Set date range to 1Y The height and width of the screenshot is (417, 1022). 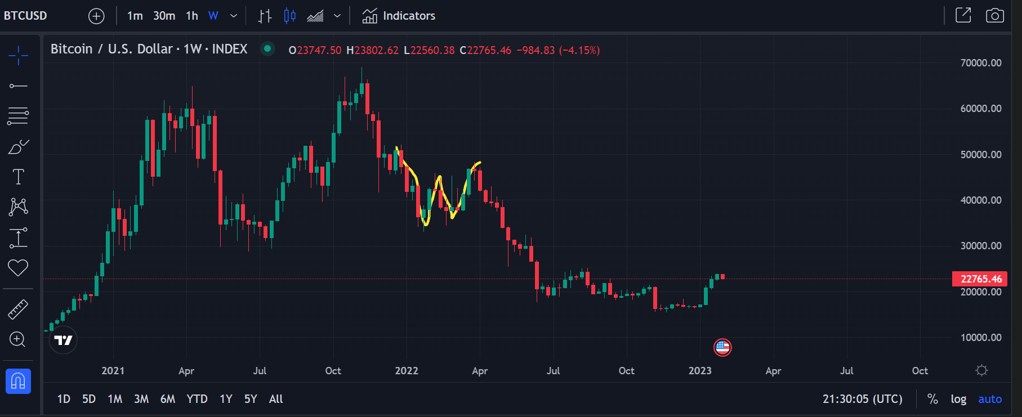click(226, 399)
